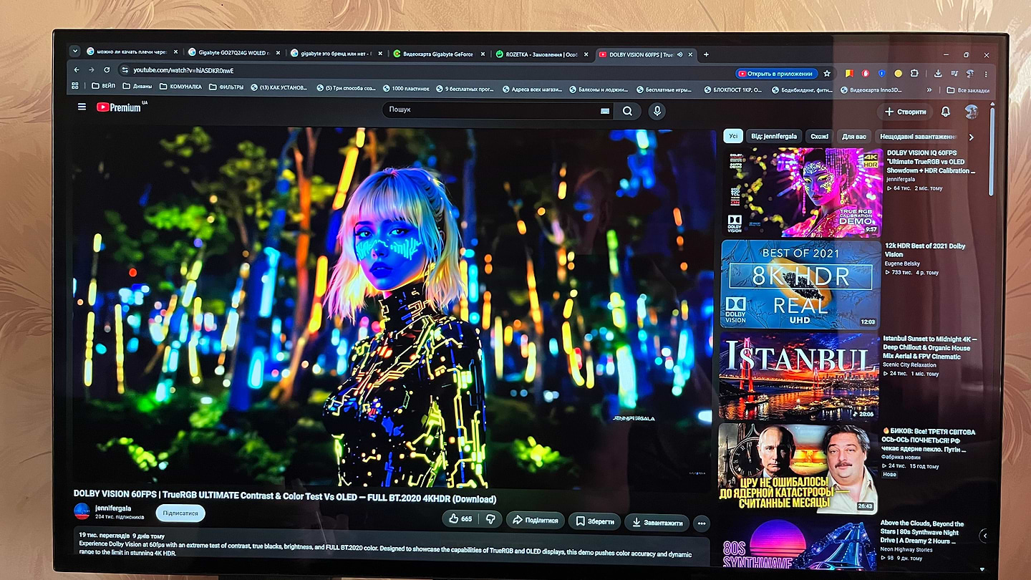This screenshot has width=1031, height=580.
Task: Expand the tab search dropdown arrow
Action: click(74, 52)
